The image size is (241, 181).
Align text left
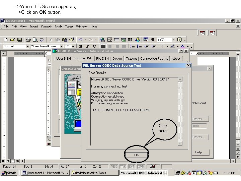point(103,46)
